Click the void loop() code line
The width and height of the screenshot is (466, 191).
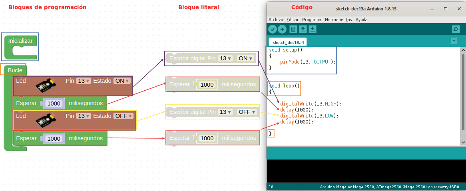(x=285, y=86)
